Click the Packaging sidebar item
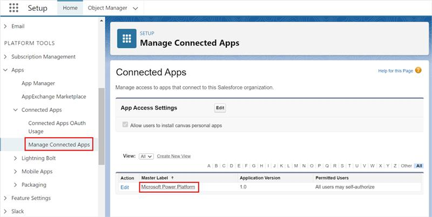Viewport: 432px width, 217px height. [x=34, y=185]
